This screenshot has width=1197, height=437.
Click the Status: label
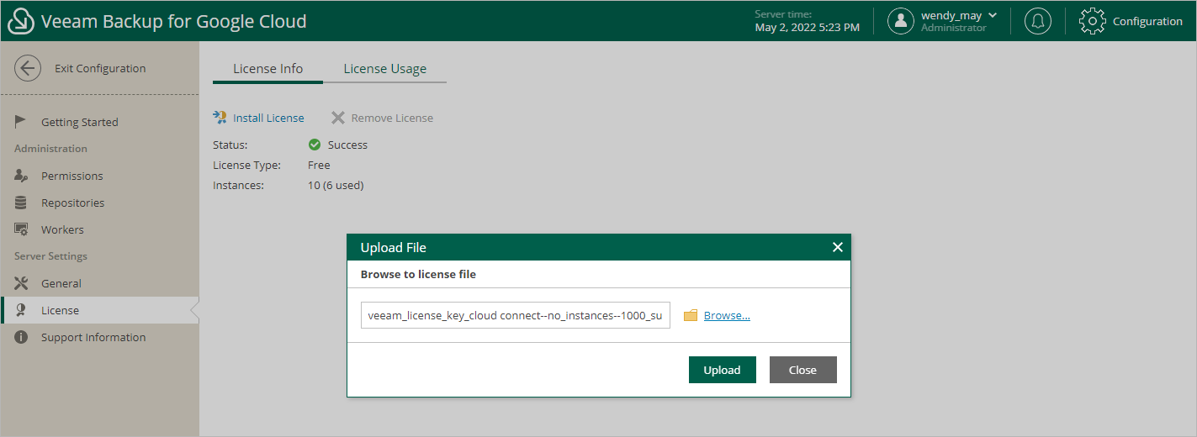pos(230,145)
